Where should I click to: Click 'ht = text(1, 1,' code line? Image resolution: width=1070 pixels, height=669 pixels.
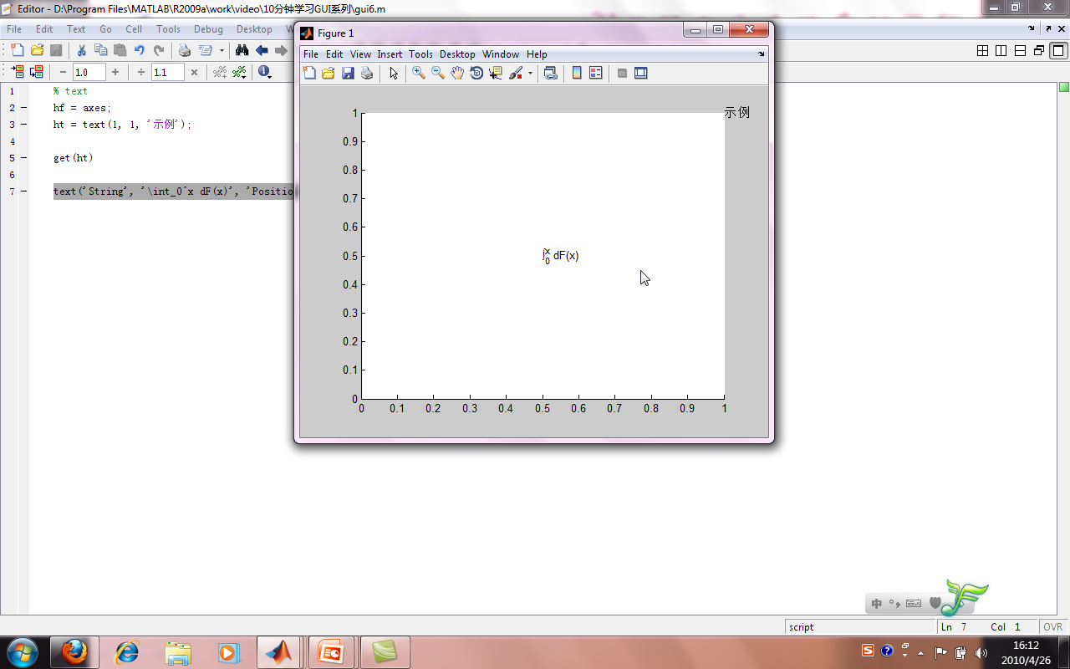[x=122, y=125]
